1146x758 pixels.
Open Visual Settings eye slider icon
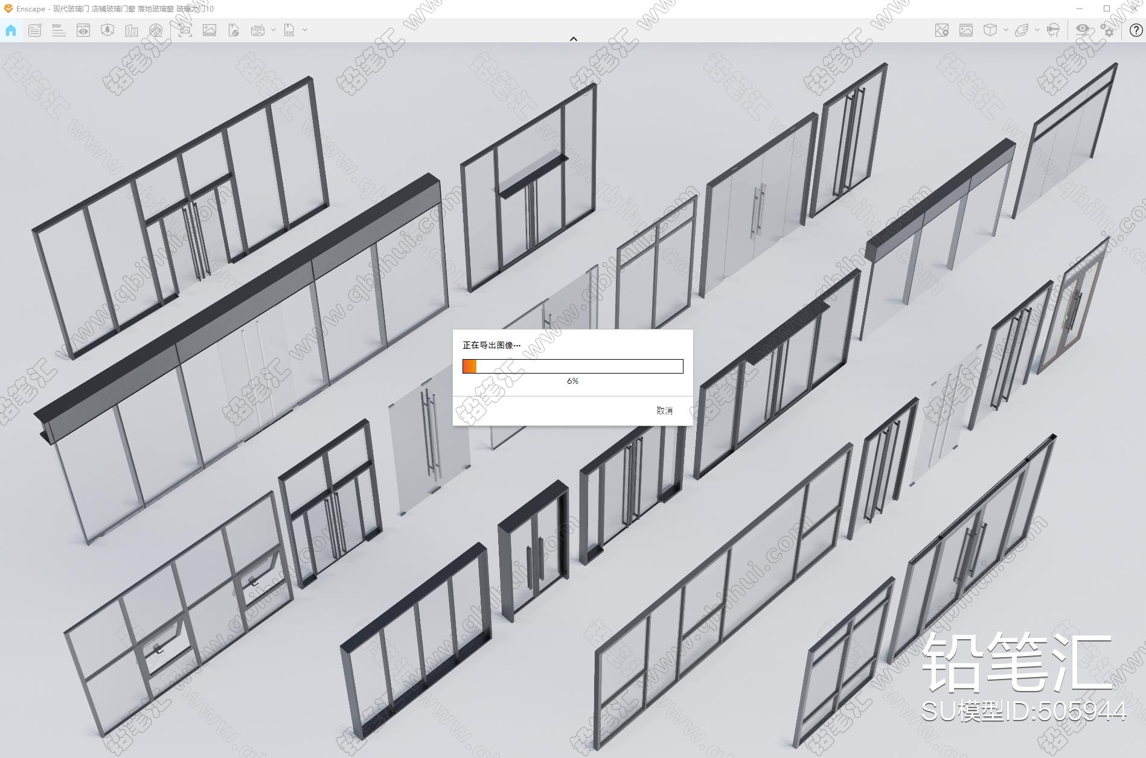tap(1083, 30)
